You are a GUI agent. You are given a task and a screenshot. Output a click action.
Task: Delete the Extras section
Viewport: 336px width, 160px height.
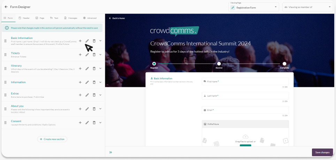tap(94, 95)
